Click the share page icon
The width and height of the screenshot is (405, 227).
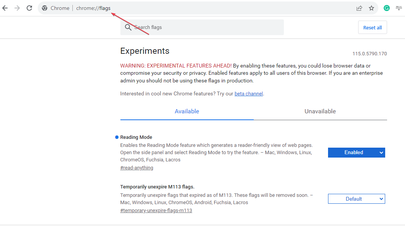tap(359, 8)
